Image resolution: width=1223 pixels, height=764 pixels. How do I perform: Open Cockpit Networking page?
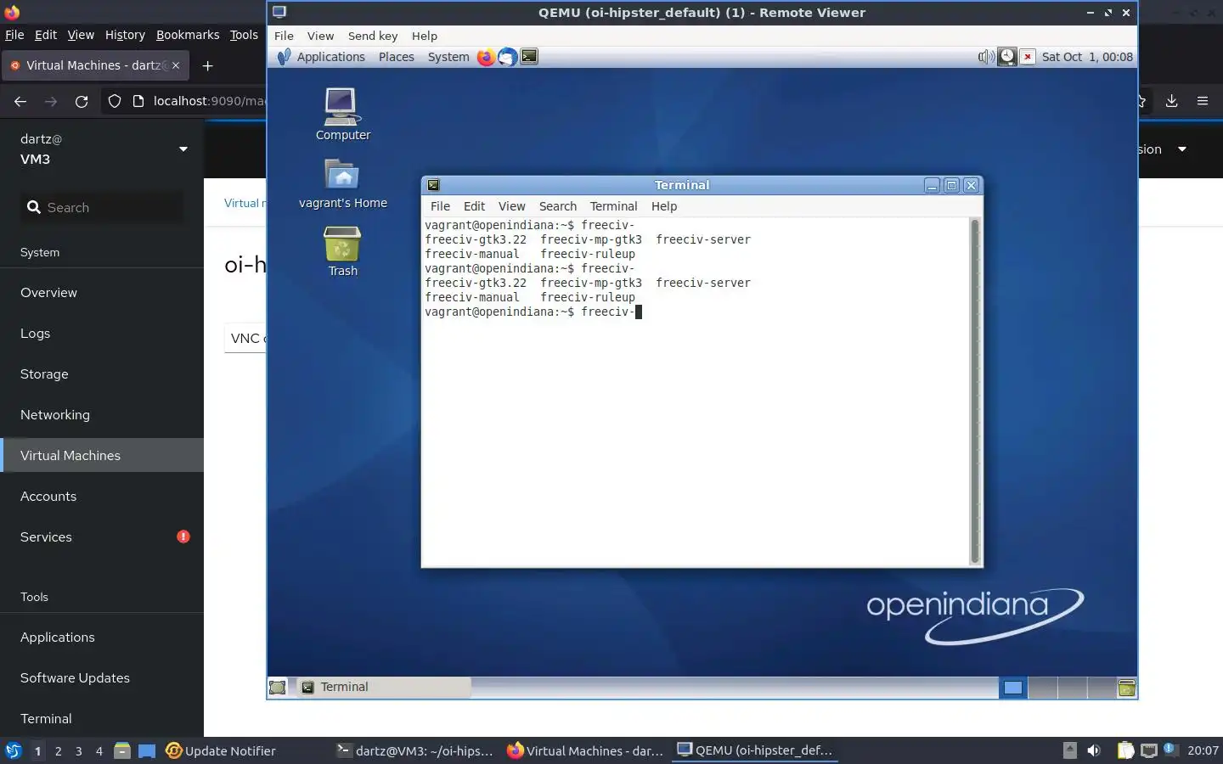102,414
